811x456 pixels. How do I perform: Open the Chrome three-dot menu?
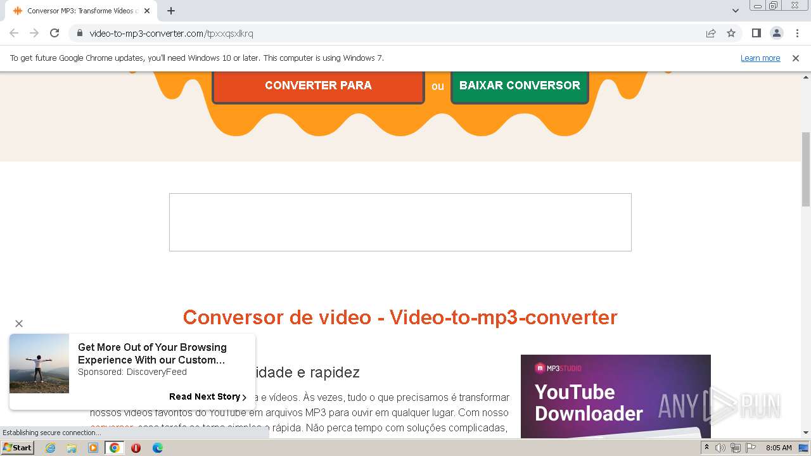point(797,33)
